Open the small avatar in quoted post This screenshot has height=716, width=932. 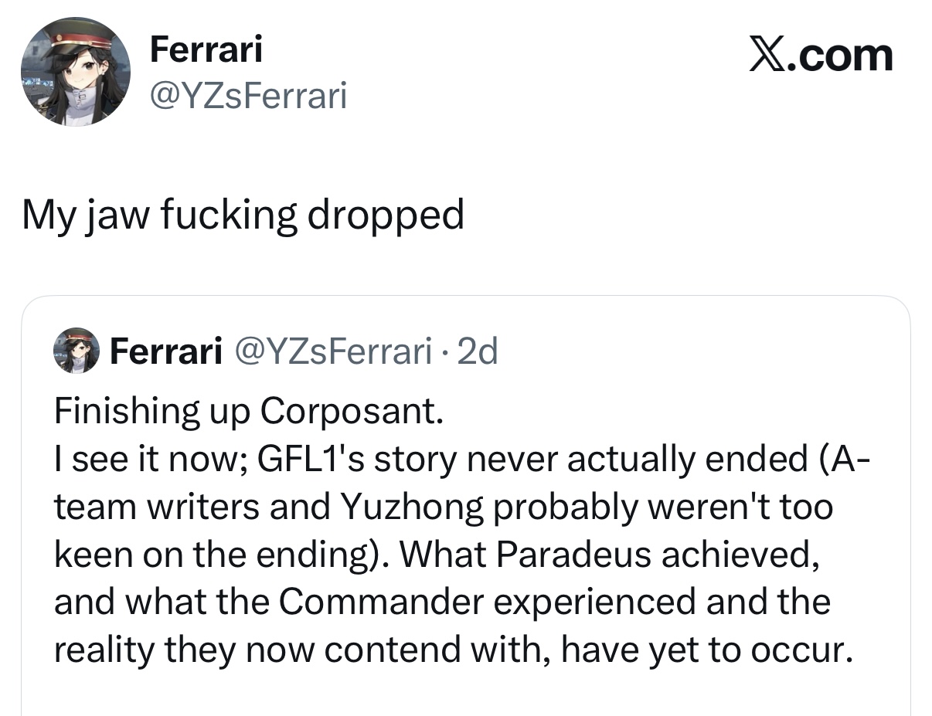click(x=75, y=351)
